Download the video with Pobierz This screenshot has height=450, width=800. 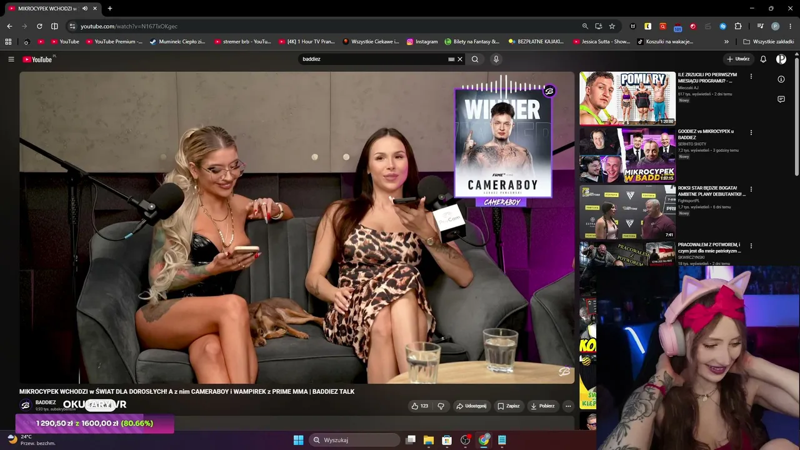click(x=542, y=406)
